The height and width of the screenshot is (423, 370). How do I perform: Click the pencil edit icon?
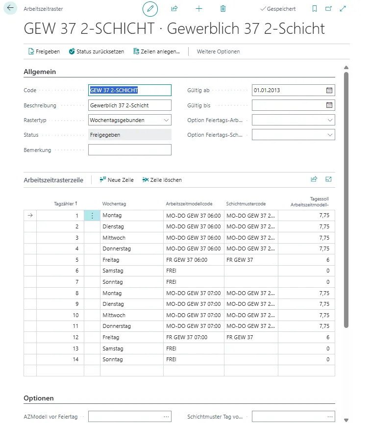[x=150, y=9]
